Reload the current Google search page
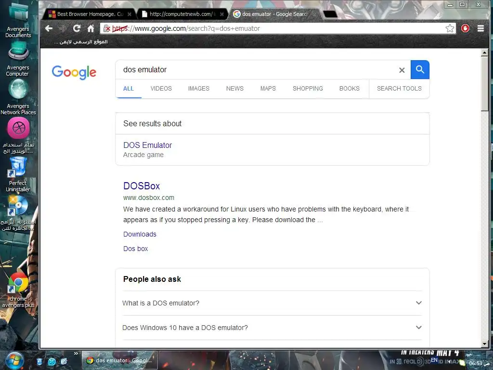Screen dimensions: 493x370 point(77,28)
